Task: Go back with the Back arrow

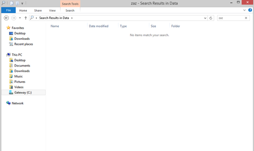Action: click(6, 18)
